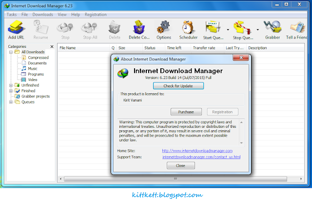Sort by the Size column header
312x202 pixels.
click(130, 48)
